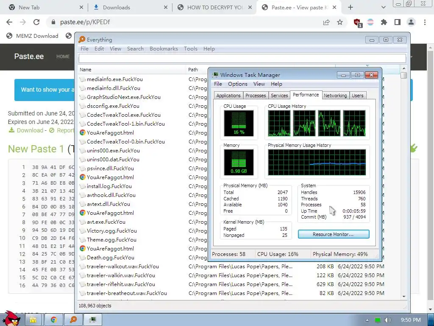The width and height of the screenshot is (434, 326).
Task: Open new Chrome tab plus button
Action: point(351,8)
